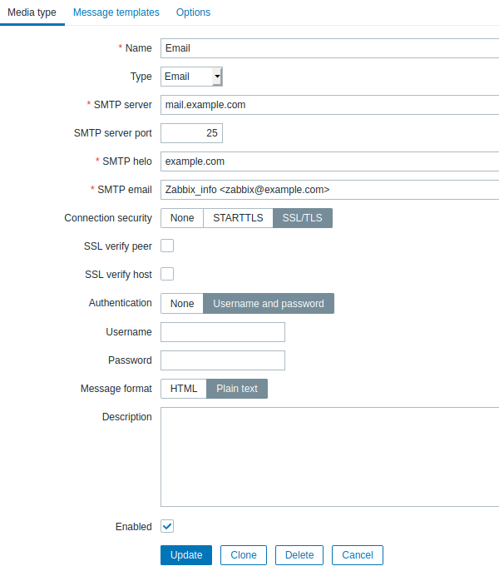Viewport: 499px width, 576px height.
Task: Focus the Username input field
Action: click(x=223, y=332)
